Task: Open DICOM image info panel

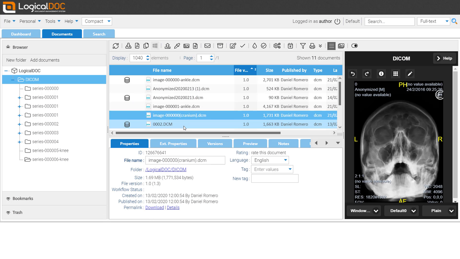Action: pyautogui.click(x=381, y=74)
